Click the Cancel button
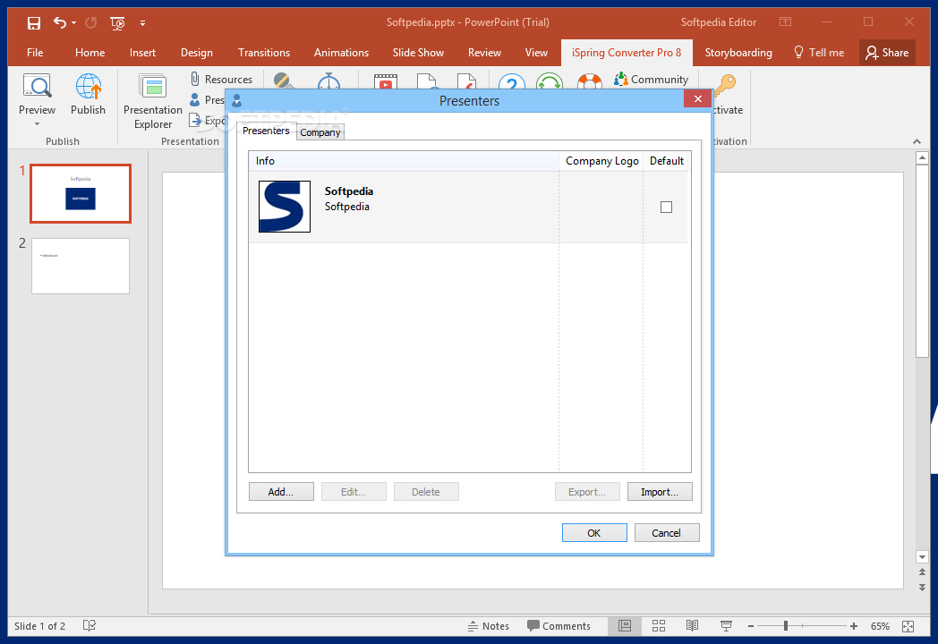Viewport: 938px width, 644px height. tap(667, 533)
